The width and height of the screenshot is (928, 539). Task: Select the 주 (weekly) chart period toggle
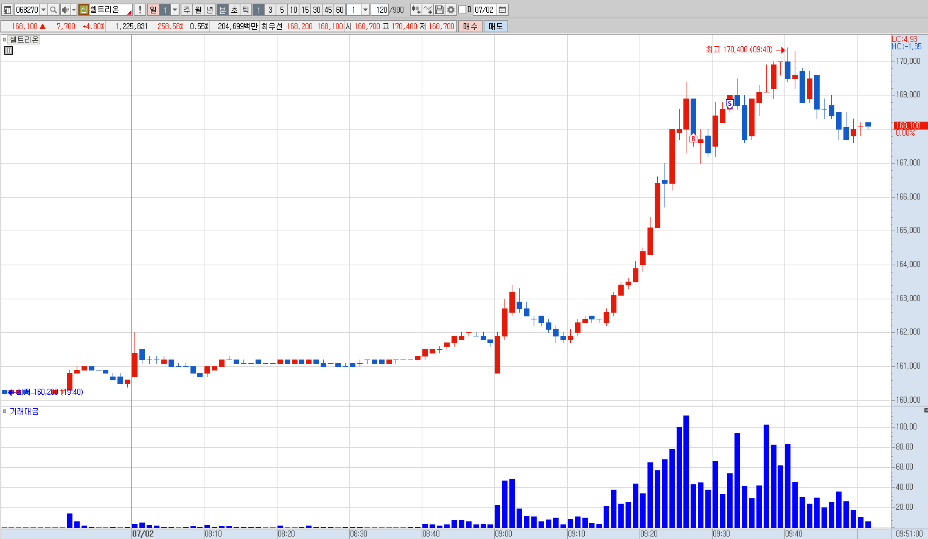186,10
